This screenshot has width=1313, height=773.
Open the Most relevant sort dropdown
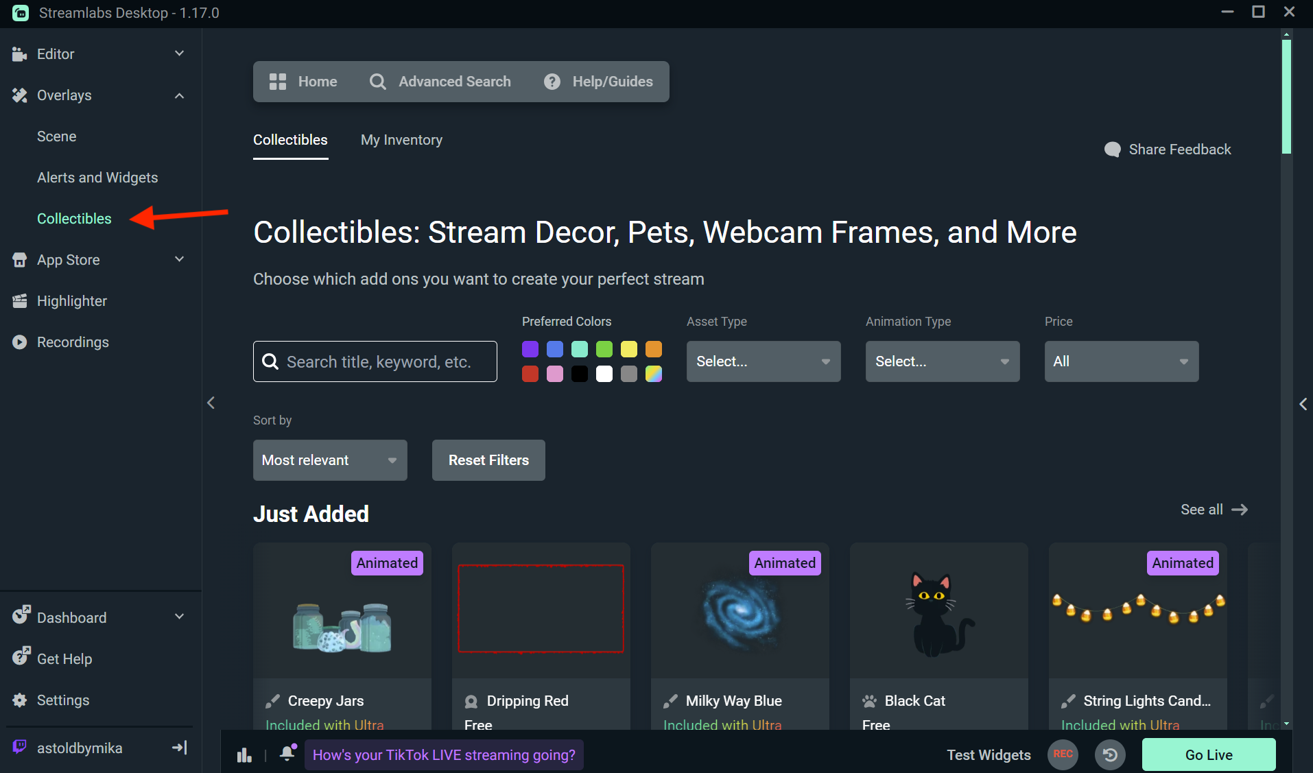[329, 460]
